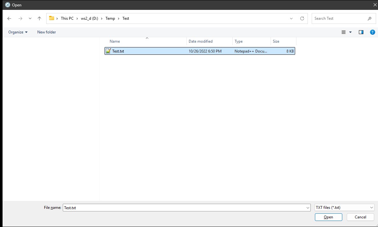Go up one folder level
Screen dimensions: 378x227
[39, 18]
